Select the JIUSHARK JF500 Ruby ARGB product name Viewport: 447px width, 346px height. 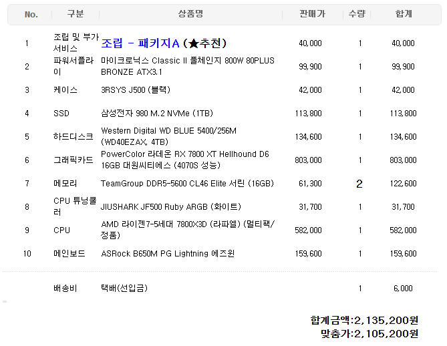click(x=171, y=206)
